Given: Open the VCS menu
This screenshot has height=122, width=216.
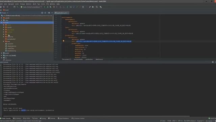Looking at the screenshot, I should 47,4.
